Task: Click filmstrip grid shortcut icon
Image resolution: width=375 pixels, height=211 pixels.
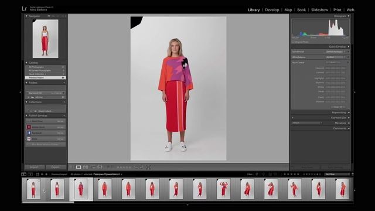Action: pos(37,174)
